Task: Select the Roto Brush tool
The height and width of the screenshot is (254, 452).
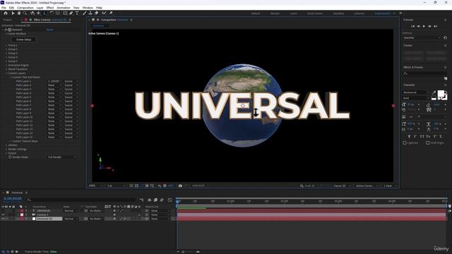Action: coord(104,13)
